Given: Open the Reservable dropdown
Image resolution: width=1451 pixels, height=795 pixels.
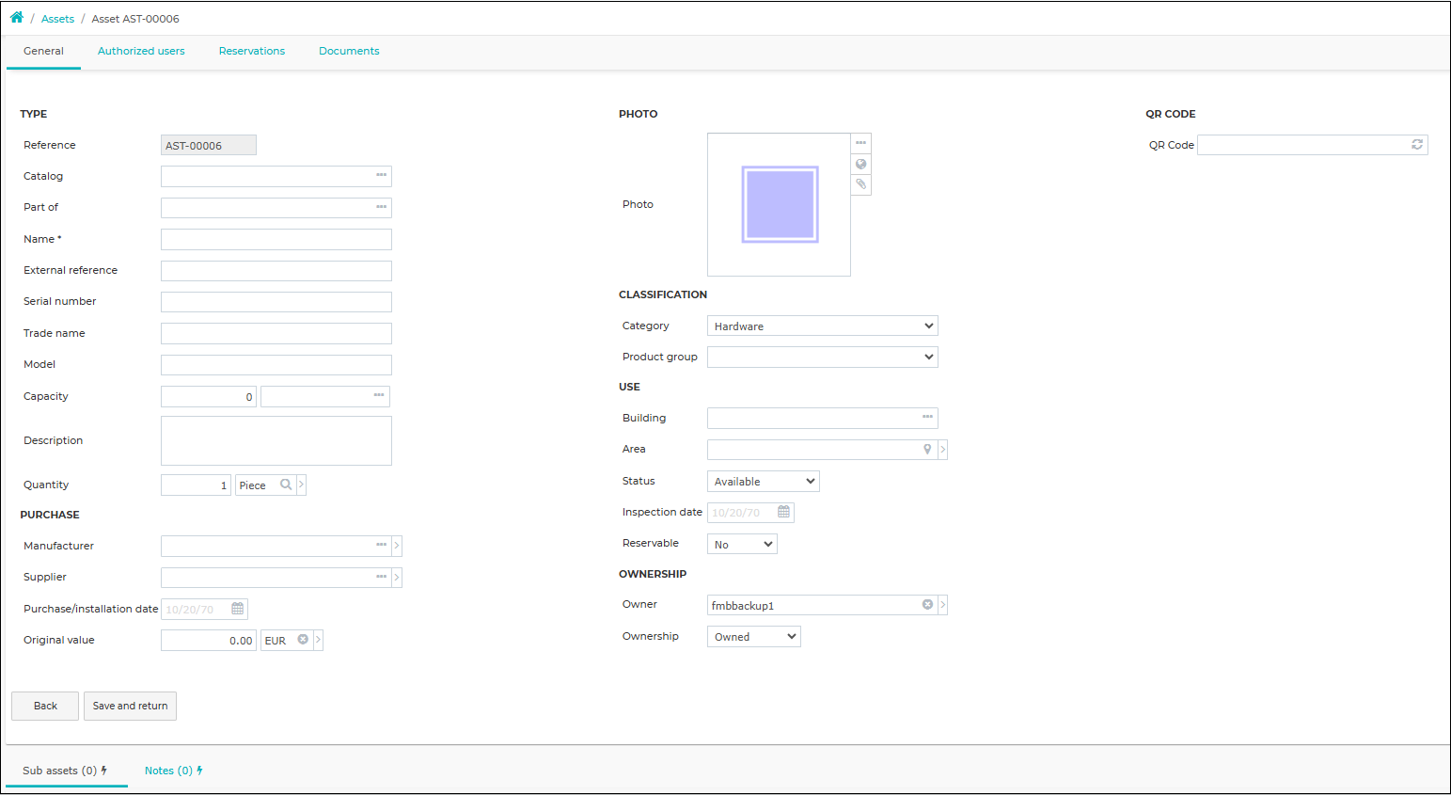Looking at the screenshot, I should click(x=742, y=544).
